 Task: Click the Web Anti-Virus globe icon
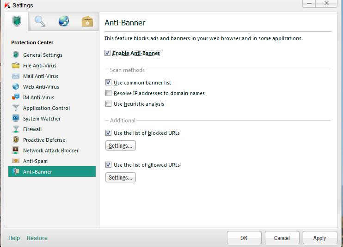point(16,87)
